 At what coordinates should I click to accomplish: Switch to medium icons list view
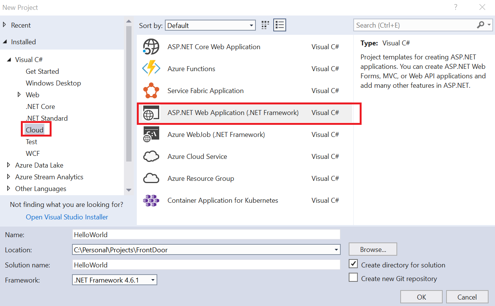(x=280, y=25)
